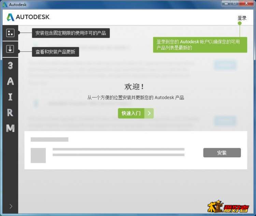Select the Revit 'R' sidebar icon

point(10,113)
